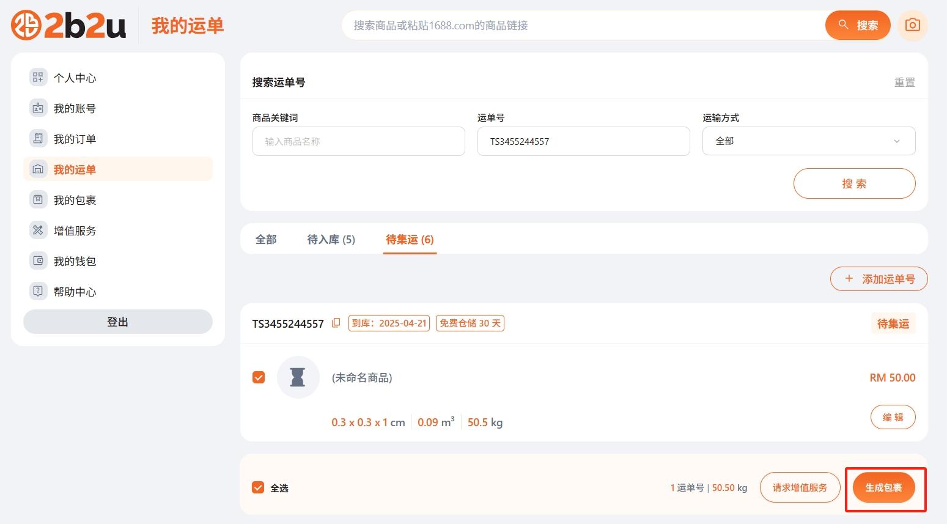
Task: Click the 请求增值服务 button
Action: click(x=800, y=487)
